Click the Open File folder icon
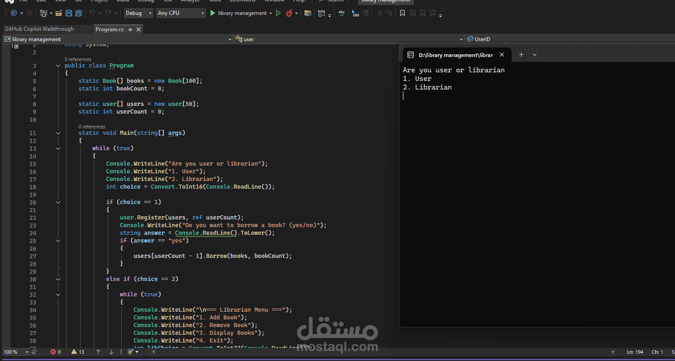Image resolution: width=675 pixels, height=361 pixels. 59,13
